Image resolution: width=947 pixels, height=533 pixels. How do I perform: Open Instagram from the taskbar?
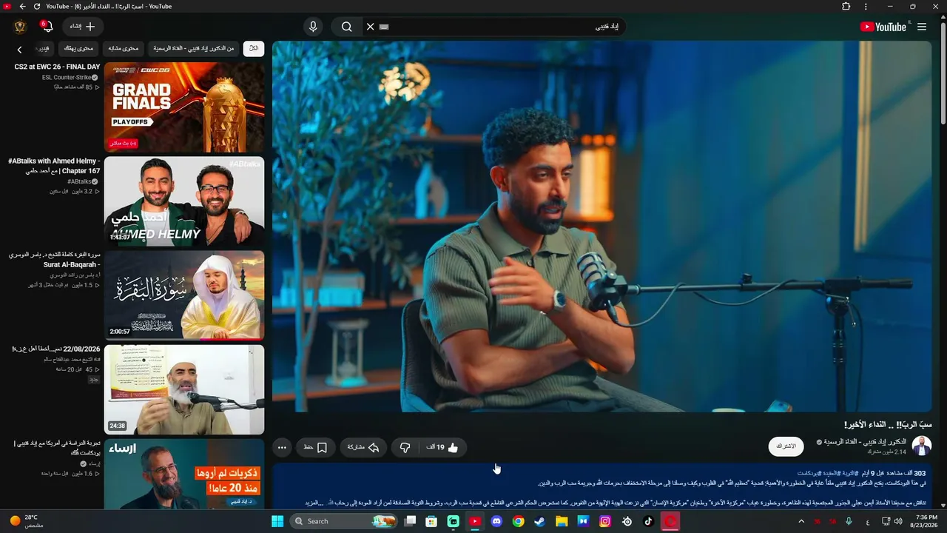click(605, 521)
